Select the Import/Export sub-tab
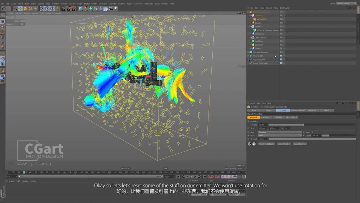 coord(291,117)
